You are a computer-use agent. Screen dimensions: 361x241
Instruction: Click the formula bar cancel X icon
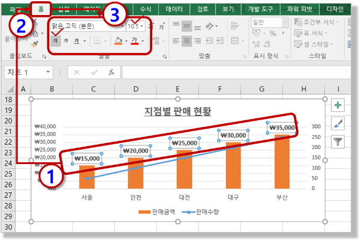[76, 73]
